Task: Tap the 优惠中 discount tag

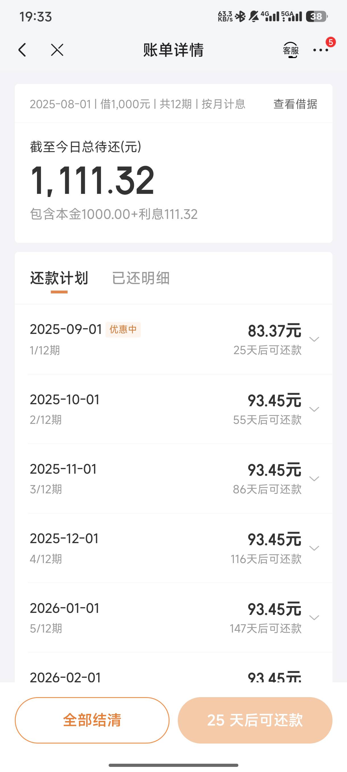Action: pyautogui.click(x=123, y=329)
